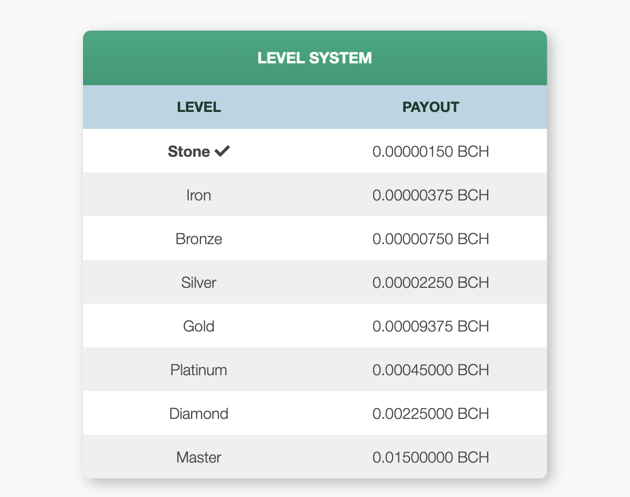Click the Silver level name

(199, 283)
